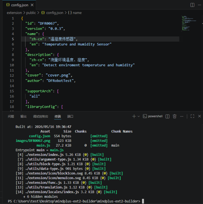The width and height of the screenshot is (203, 204).
Task: Click the 'public' breadcrumb folder
Action: (31, 13)
